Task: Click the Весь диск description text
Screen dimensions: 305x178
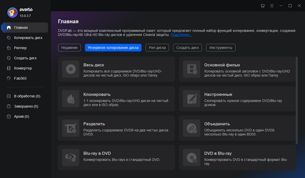Action: [122, 73]
